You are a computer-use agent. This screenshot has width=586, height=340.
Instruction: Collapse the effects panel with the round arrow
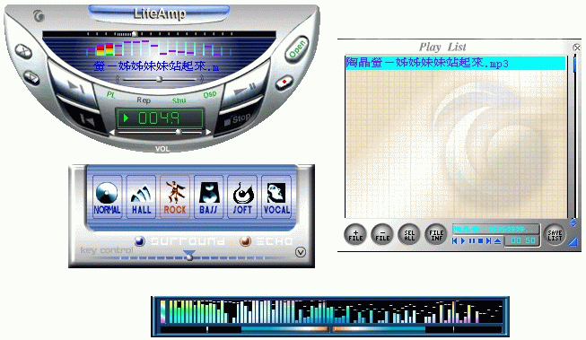(301, 252)
